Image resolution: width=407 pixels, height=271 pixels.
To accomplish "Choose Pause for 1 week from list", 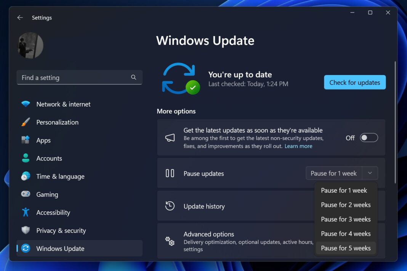I will point(346,190).
